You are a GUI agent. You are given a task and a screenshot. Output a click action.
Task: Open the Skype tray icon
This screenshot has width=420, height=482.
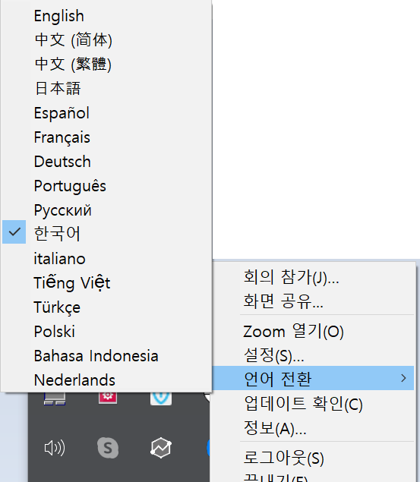(108, 448)
